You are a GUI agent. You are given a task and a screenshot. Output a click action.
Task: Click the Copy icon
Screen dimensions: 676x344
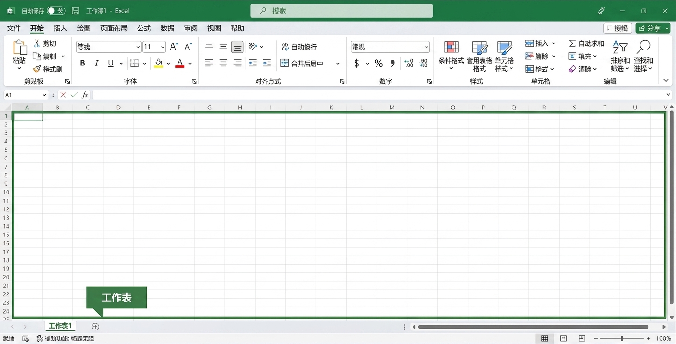[37, 56]
